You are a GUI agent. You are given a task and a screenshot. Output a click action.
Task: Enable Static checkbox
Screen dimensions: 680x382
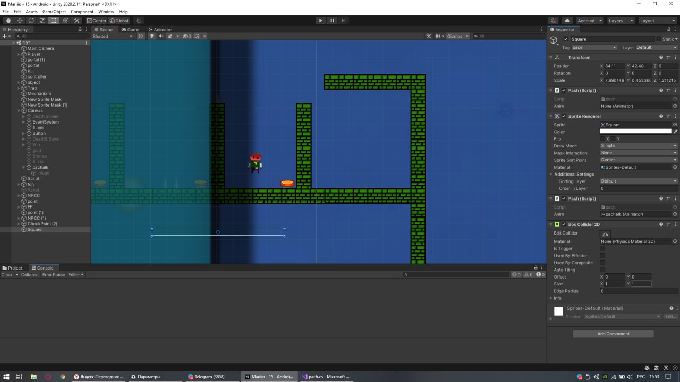tap(659, 39)
